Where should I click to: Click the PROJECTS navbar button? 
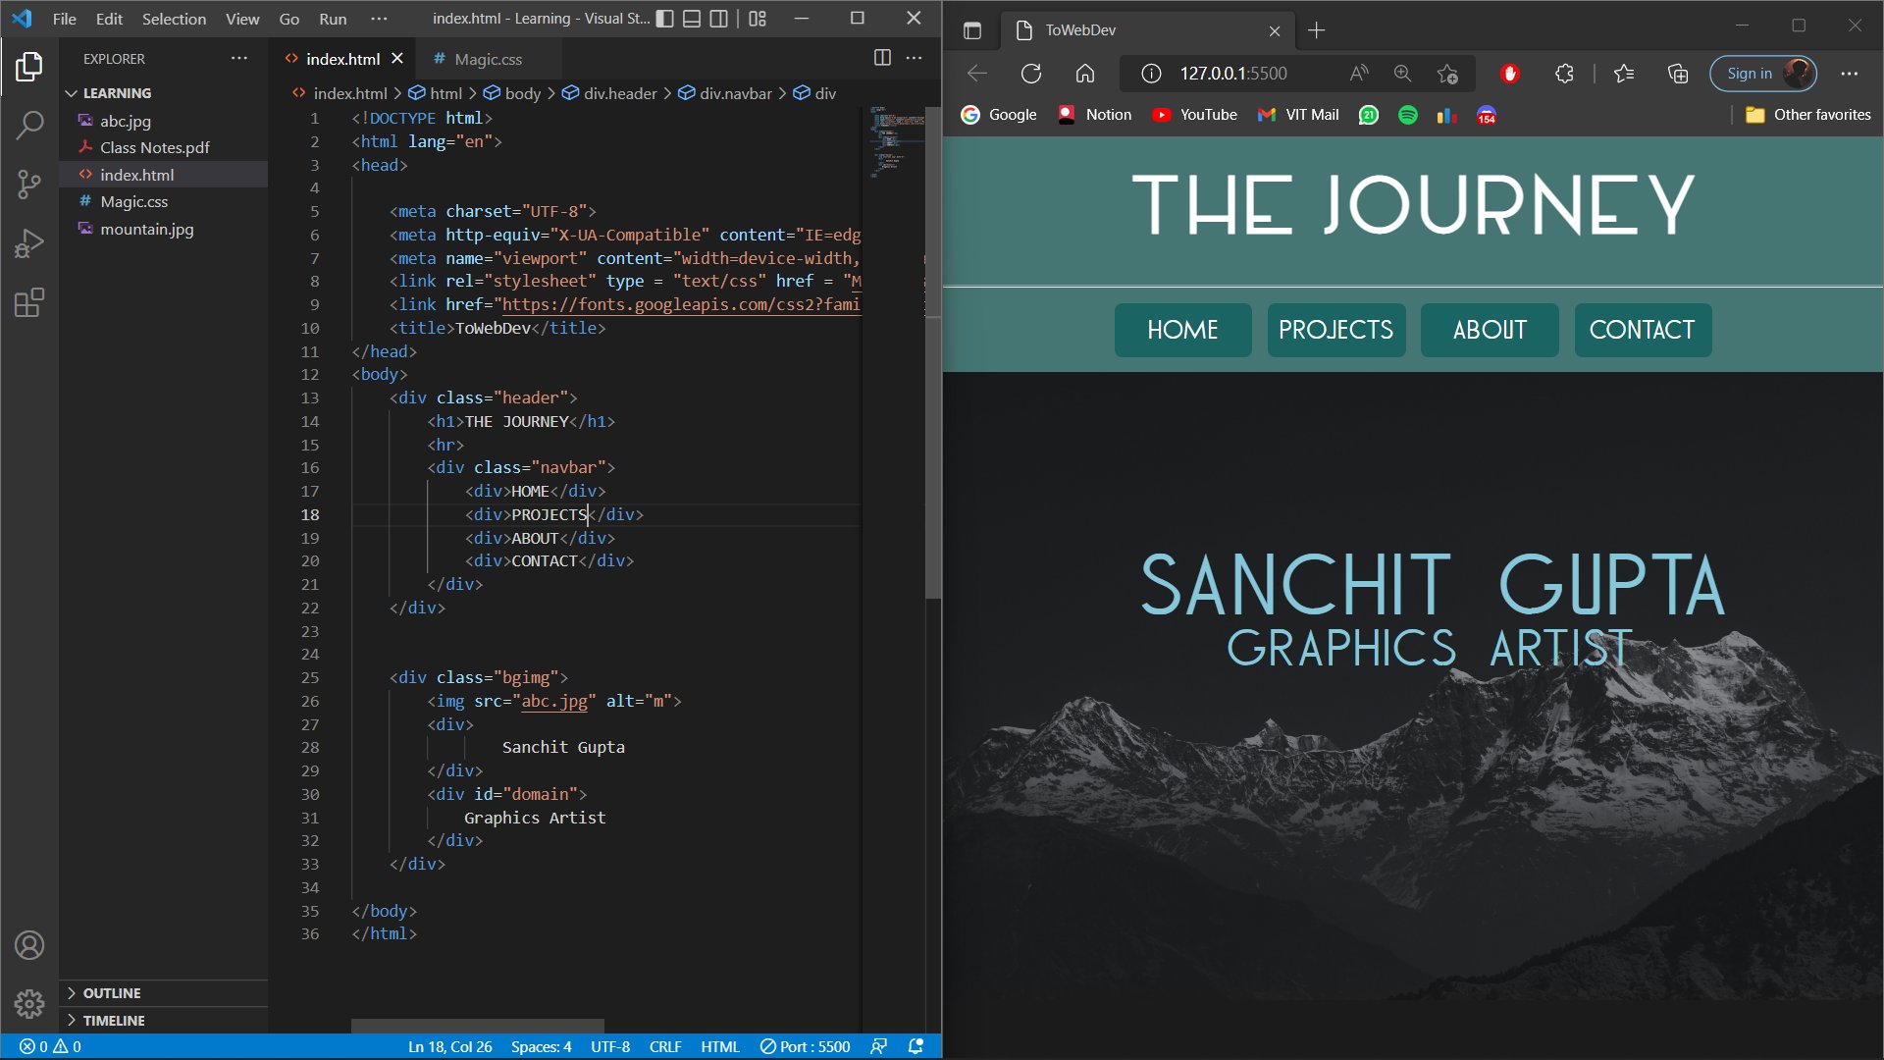pyautogui.click(x=1335, y=330)
